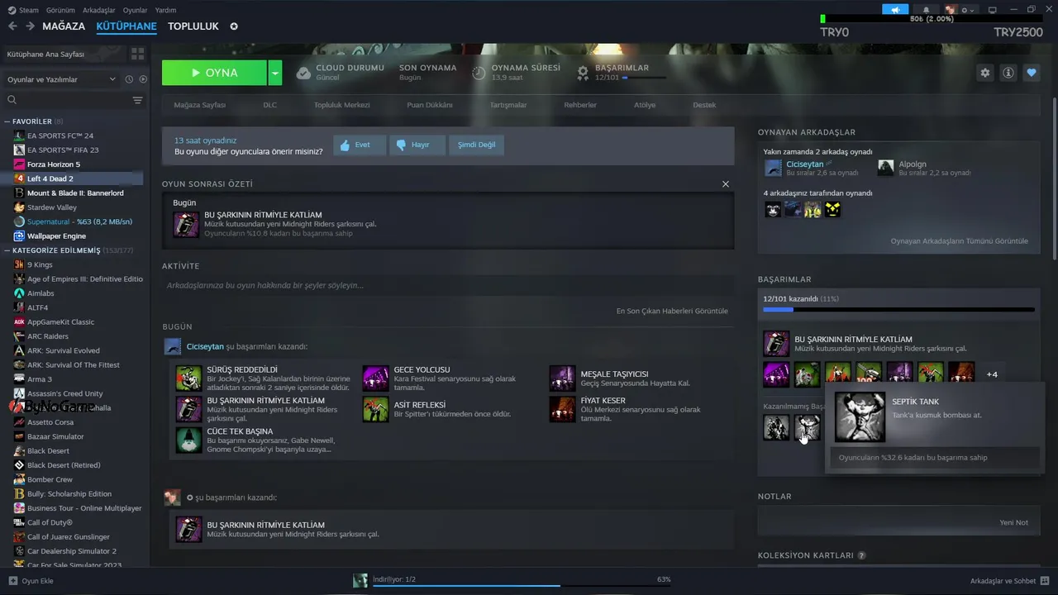Open En Son Çıkan Haberleri Görüntüle link
This screenshot has height=595, width=1058.
click(x=672, y=311)
